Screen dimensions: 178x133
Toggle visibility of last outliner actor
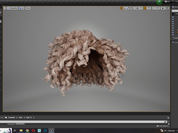click(173, 35)
